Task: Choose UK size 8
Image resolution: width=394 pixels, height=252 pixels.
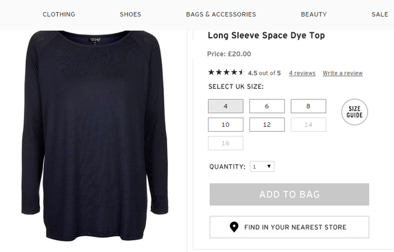Action: click(308, 106)
